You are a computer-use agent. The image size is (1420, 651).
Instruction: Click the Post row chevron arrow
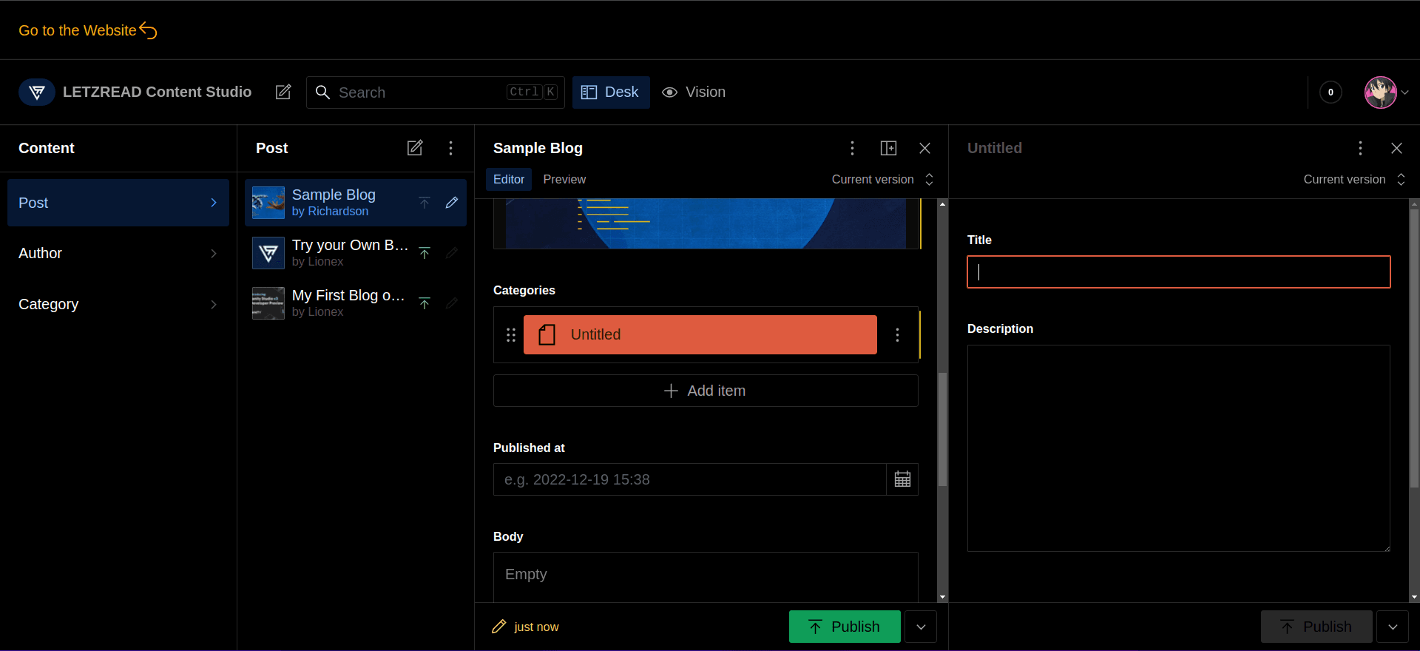pyautogui.click(x=214, y=203)
